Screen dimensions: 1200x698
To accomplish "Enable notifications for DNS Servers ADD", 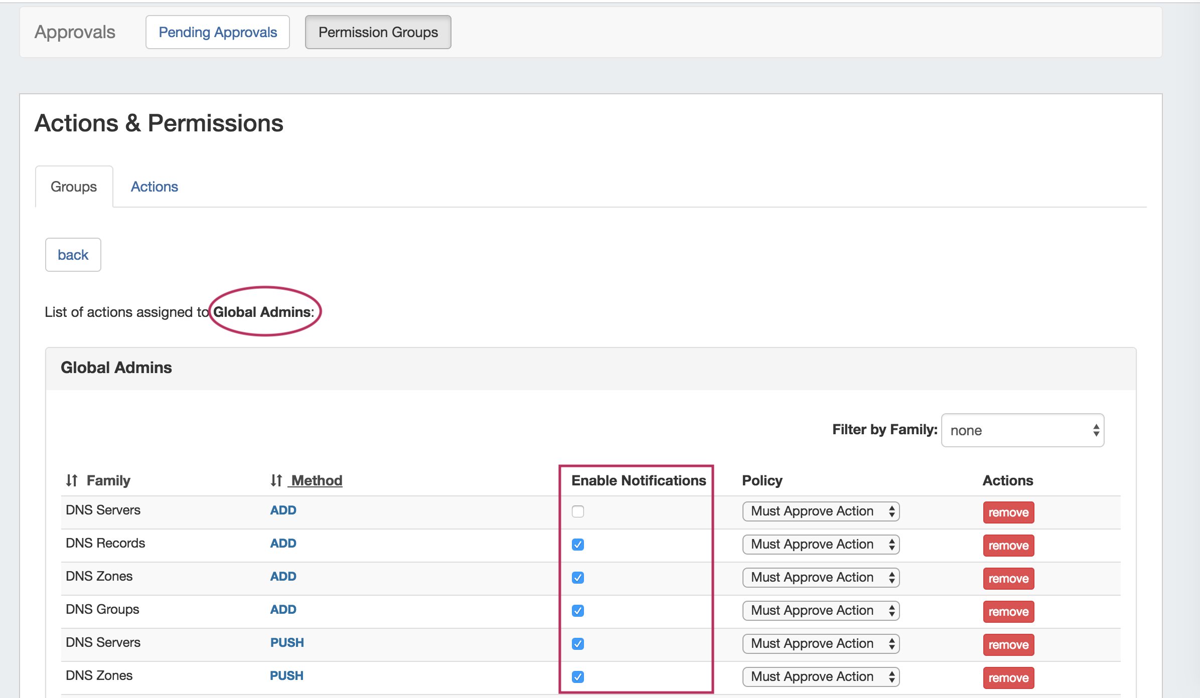I will click(x=577, y=511).
